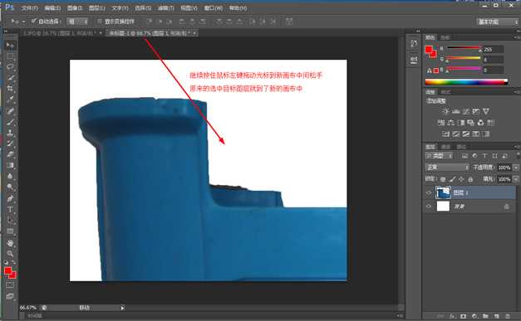
Task: Open the 滤镜(T) menu
Action: [166, 8]
